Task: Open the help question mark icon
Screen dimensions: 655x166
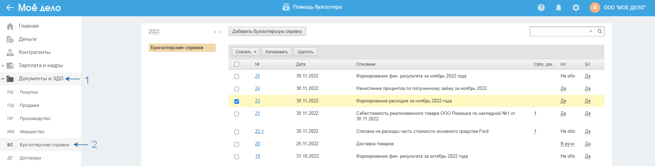Action: point(541,8)
